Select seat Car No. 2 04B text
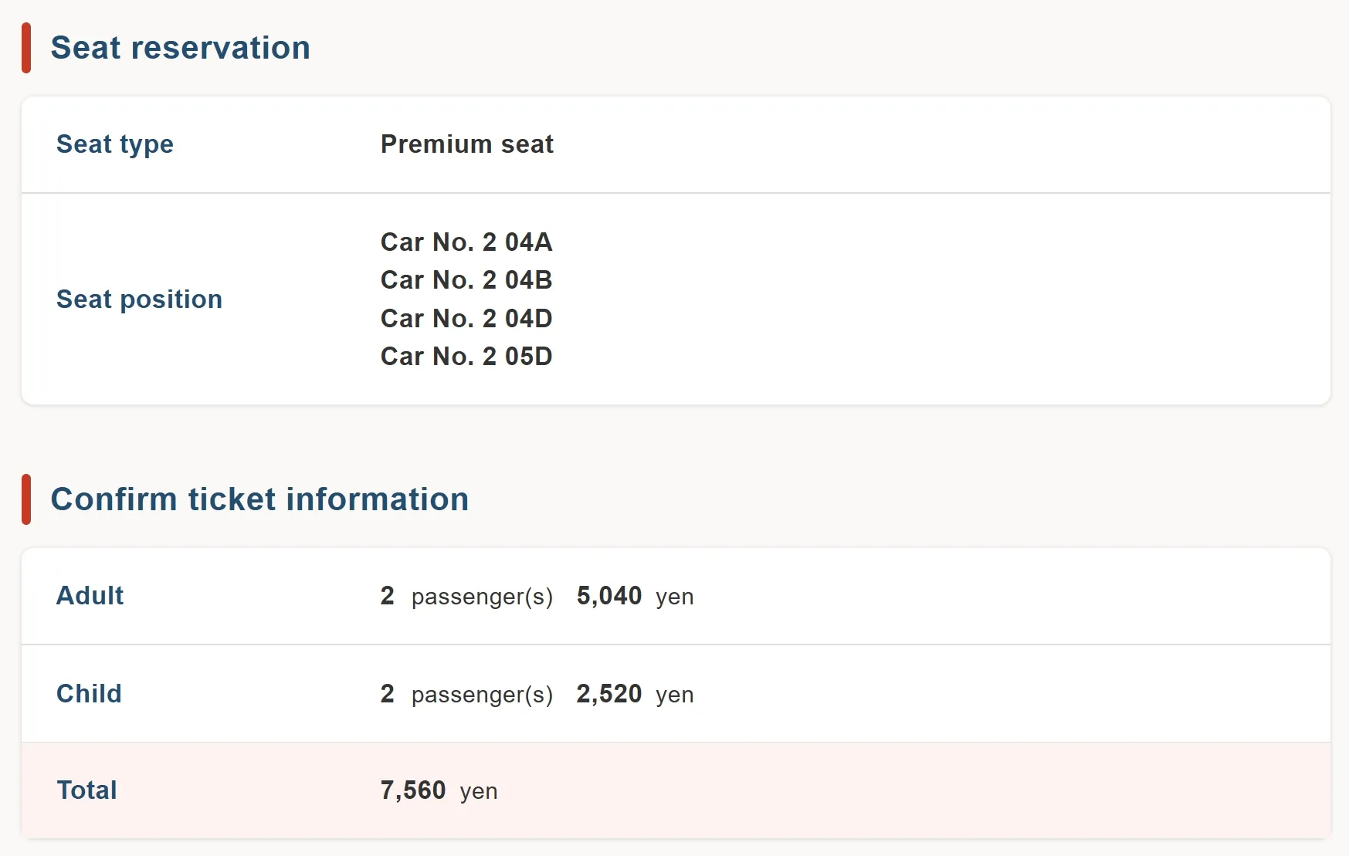Viewport: 1349px width, 856px height. (466, 280)
